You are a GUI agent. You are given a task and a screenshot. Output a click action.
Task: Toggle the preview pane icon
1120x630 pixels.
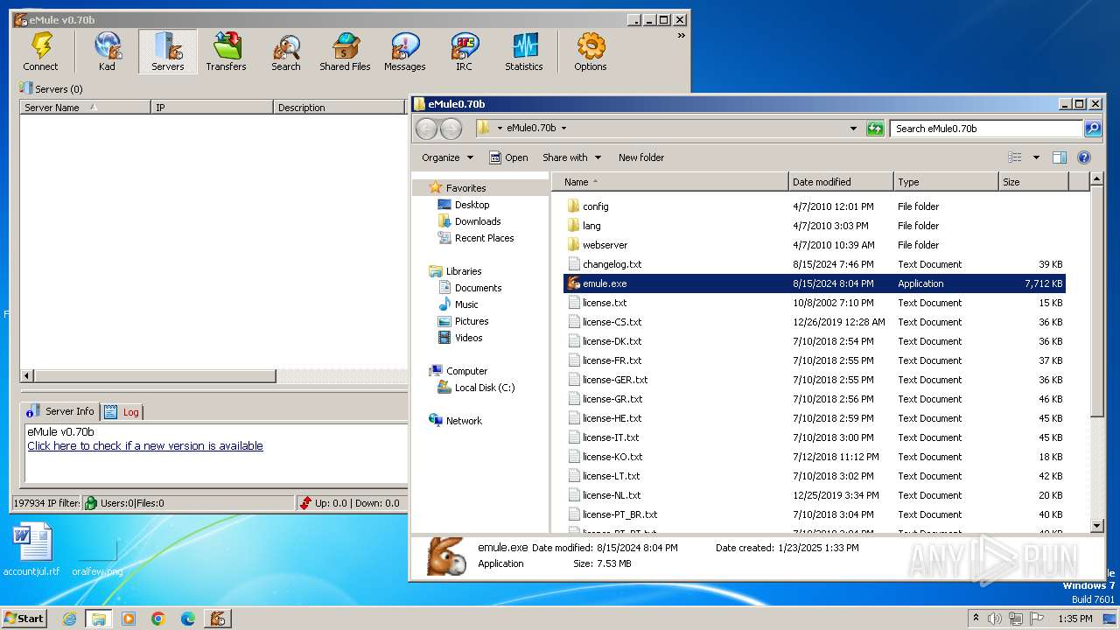[1060, 157]
